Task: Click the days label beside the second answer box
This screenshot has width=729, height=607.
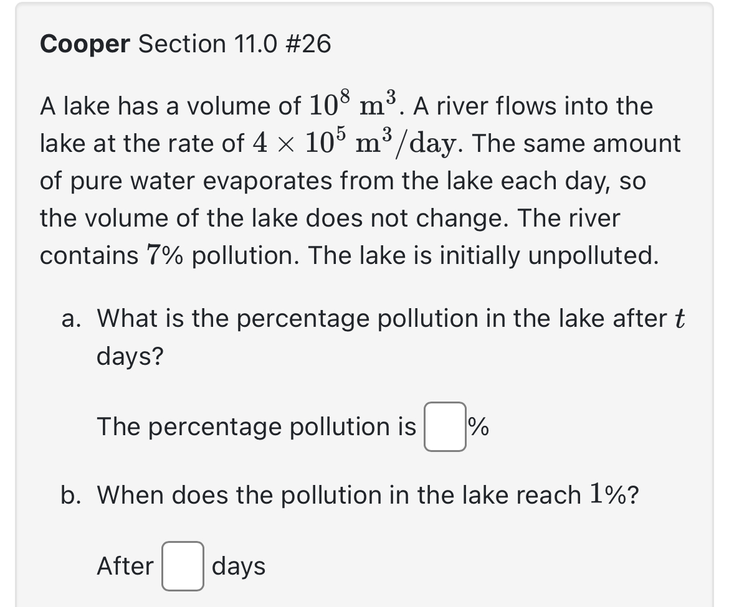Action: click(238, 567)
